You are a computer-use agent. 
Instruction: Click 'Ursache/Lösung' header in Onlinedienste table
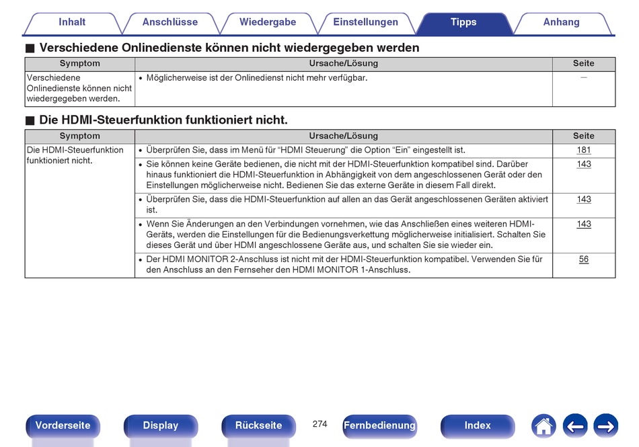click(x=344, y=63)
